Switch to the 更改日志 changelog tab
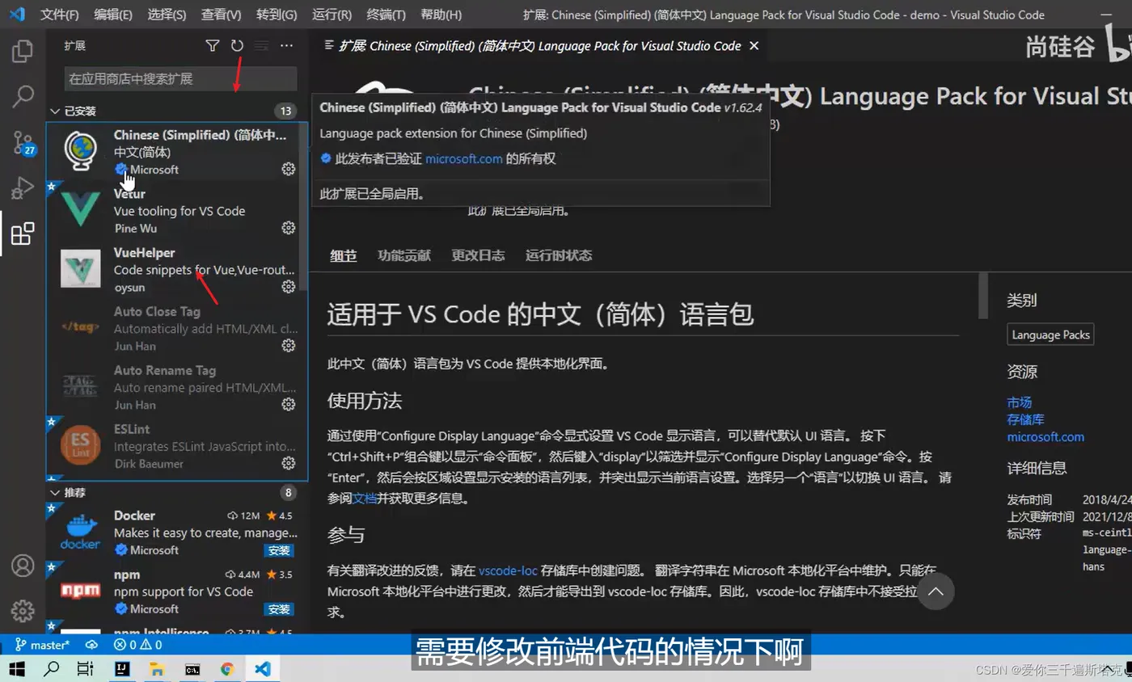1132x682 pixels. tap(478, 255)
